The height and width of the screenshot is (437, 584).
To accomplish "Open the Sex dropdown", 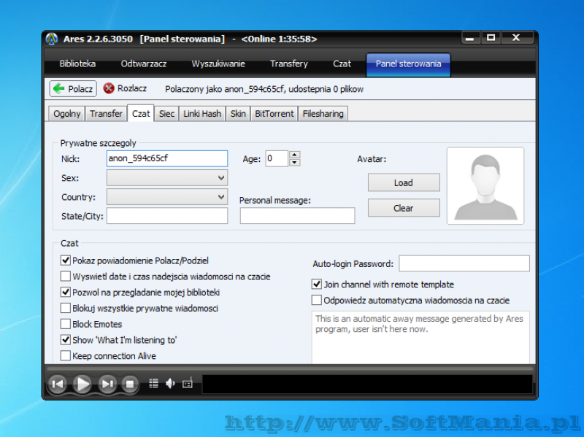I will click(x=167, y=178).
